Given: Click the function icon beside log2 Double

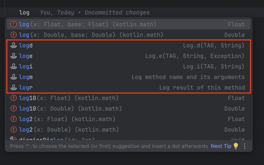Looking at the screenshot, I should [13, 130].
